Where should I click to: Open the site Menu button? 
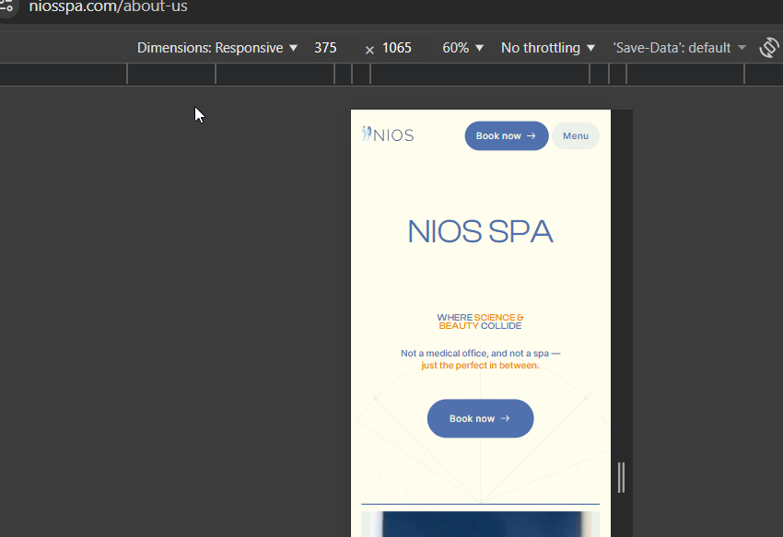point(576,136)
